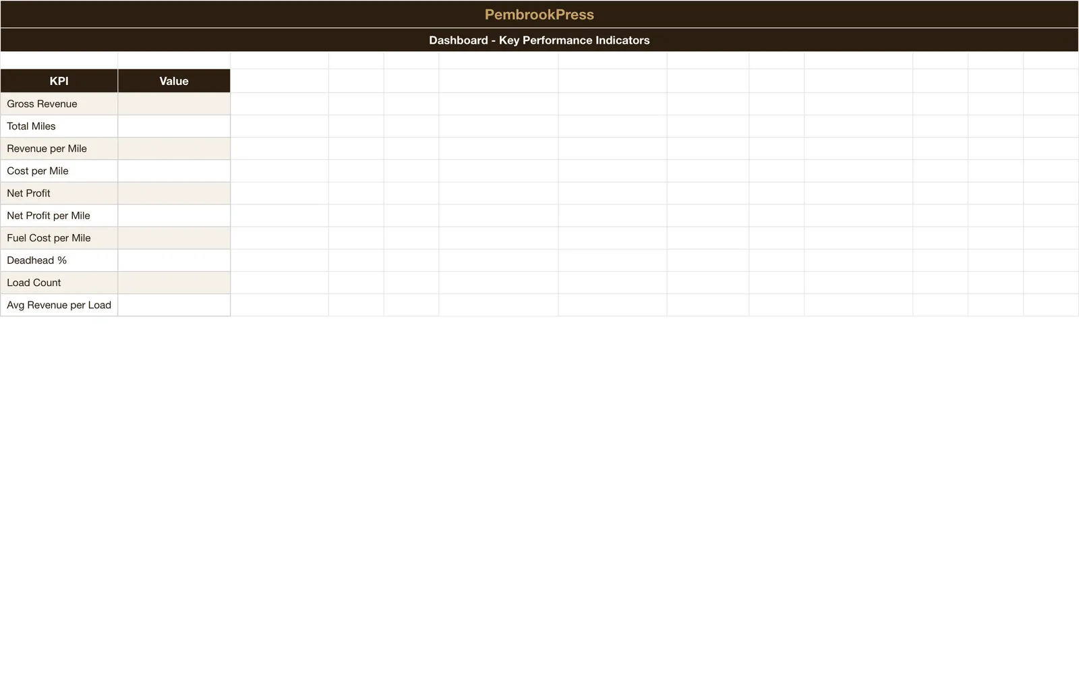Select the Cost per Mile cell
The width and height of the screenshot is (1079, 694).
tap(59, 171)
